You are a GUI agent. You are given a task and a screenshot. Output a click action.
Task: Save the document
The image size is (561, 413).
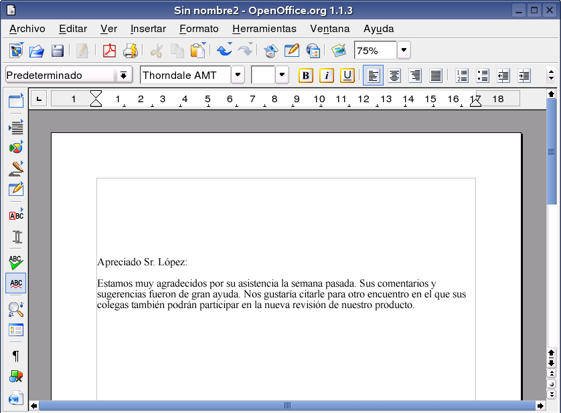point(58,50)
